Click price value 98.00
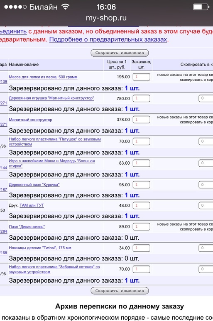213x321 pixels. tap(125, 185)
